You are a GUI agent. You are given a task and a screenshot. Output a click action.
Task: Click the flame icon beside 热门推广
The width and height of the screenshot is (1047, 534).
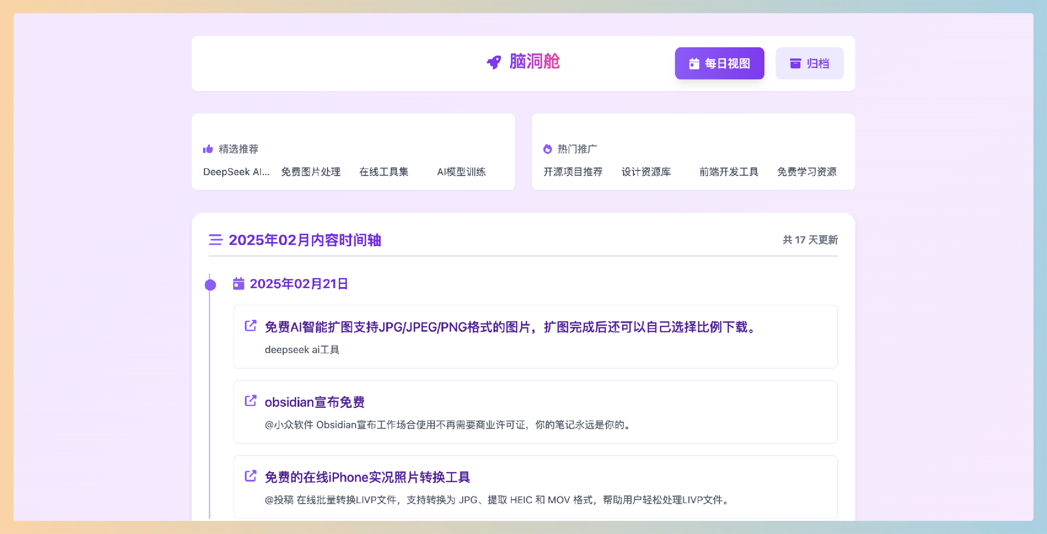point(547,149)
